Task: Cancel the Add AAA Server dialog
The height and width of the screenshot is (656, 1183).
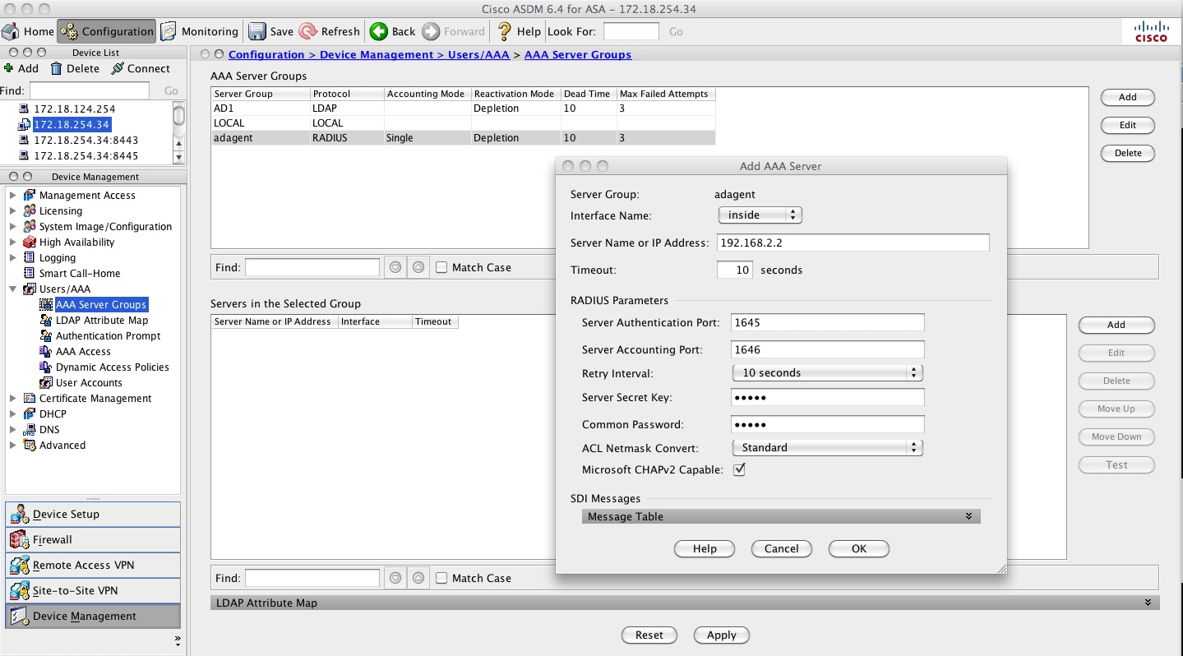Action: (782, 548)
